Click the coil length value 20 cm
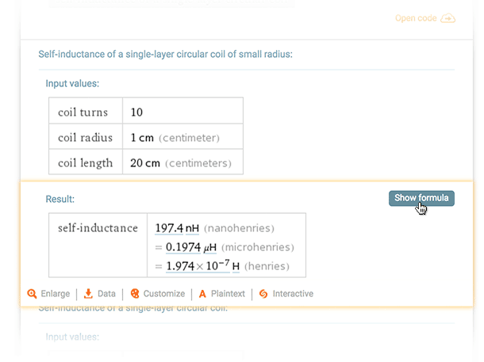Viewport: 484px width, 362px height. tap(145, 163)
